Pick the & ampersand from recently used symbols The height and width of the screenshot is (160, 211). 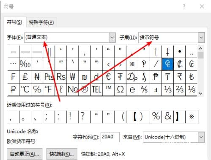167,117
